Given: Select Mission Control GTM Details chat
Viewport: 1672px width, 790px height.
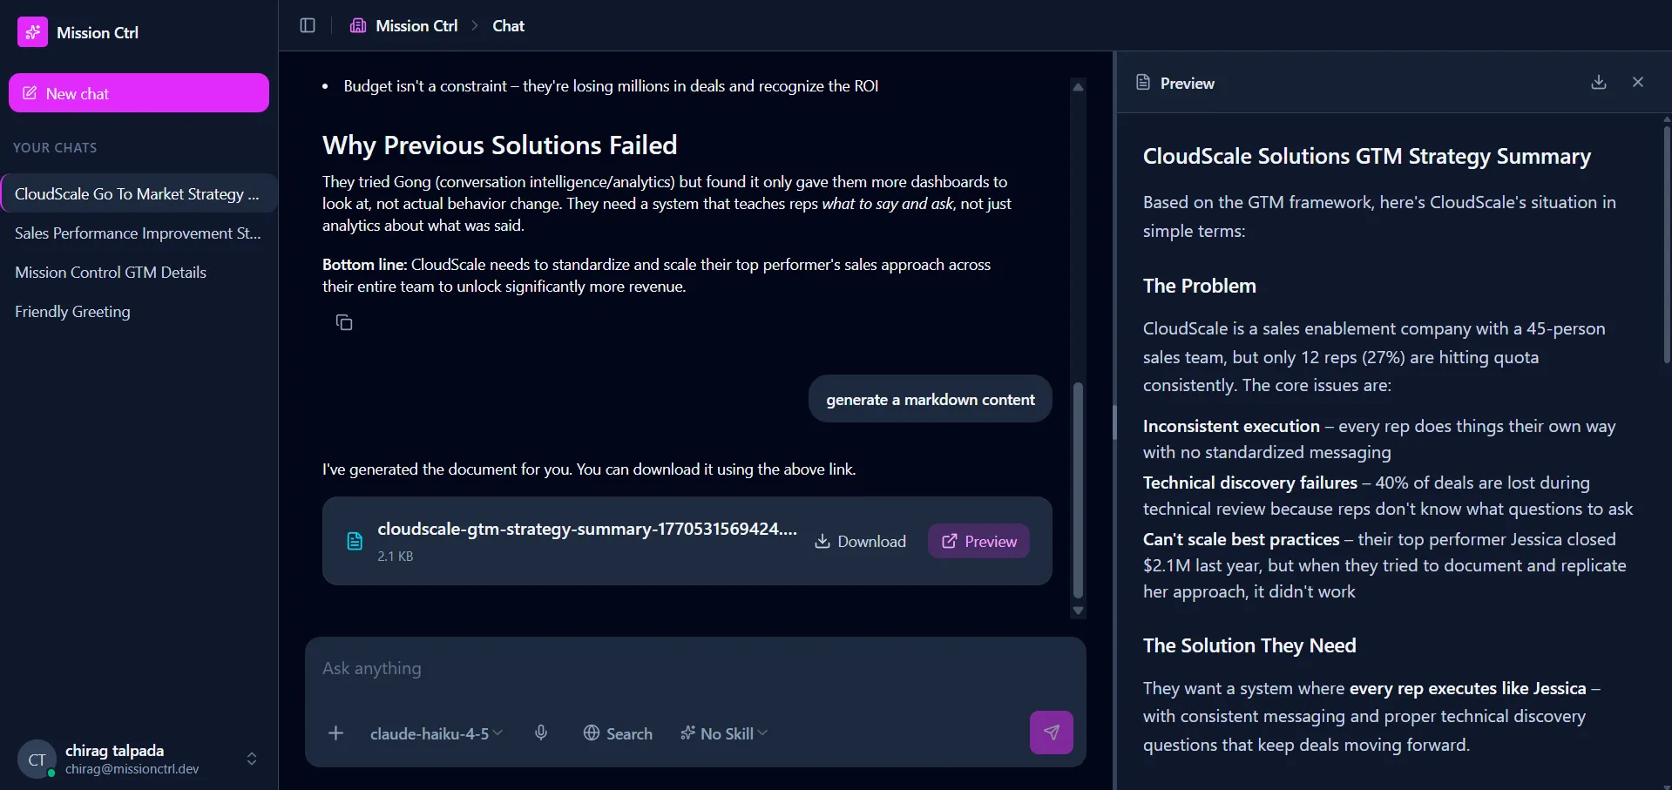Looking at the screenshot, I should tap(111, 273).
